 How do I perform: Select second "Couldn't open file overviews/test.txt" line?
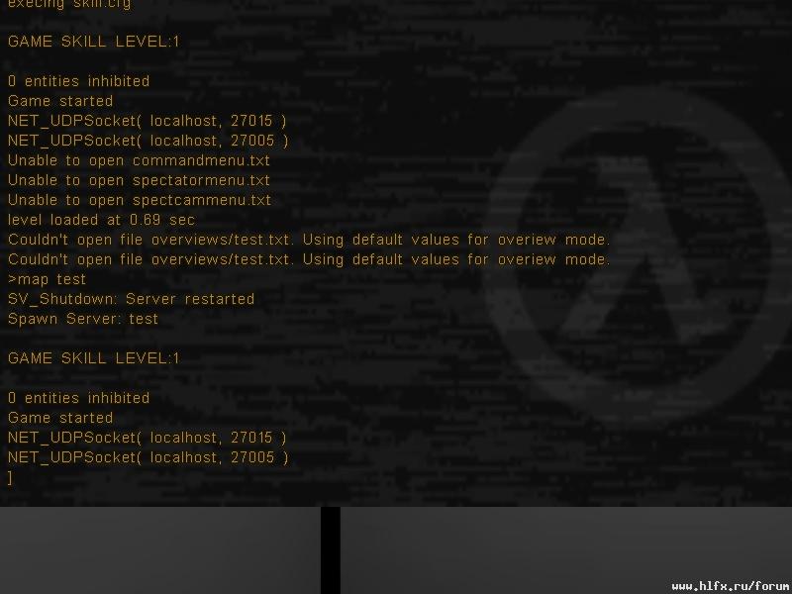click(309, 259)
